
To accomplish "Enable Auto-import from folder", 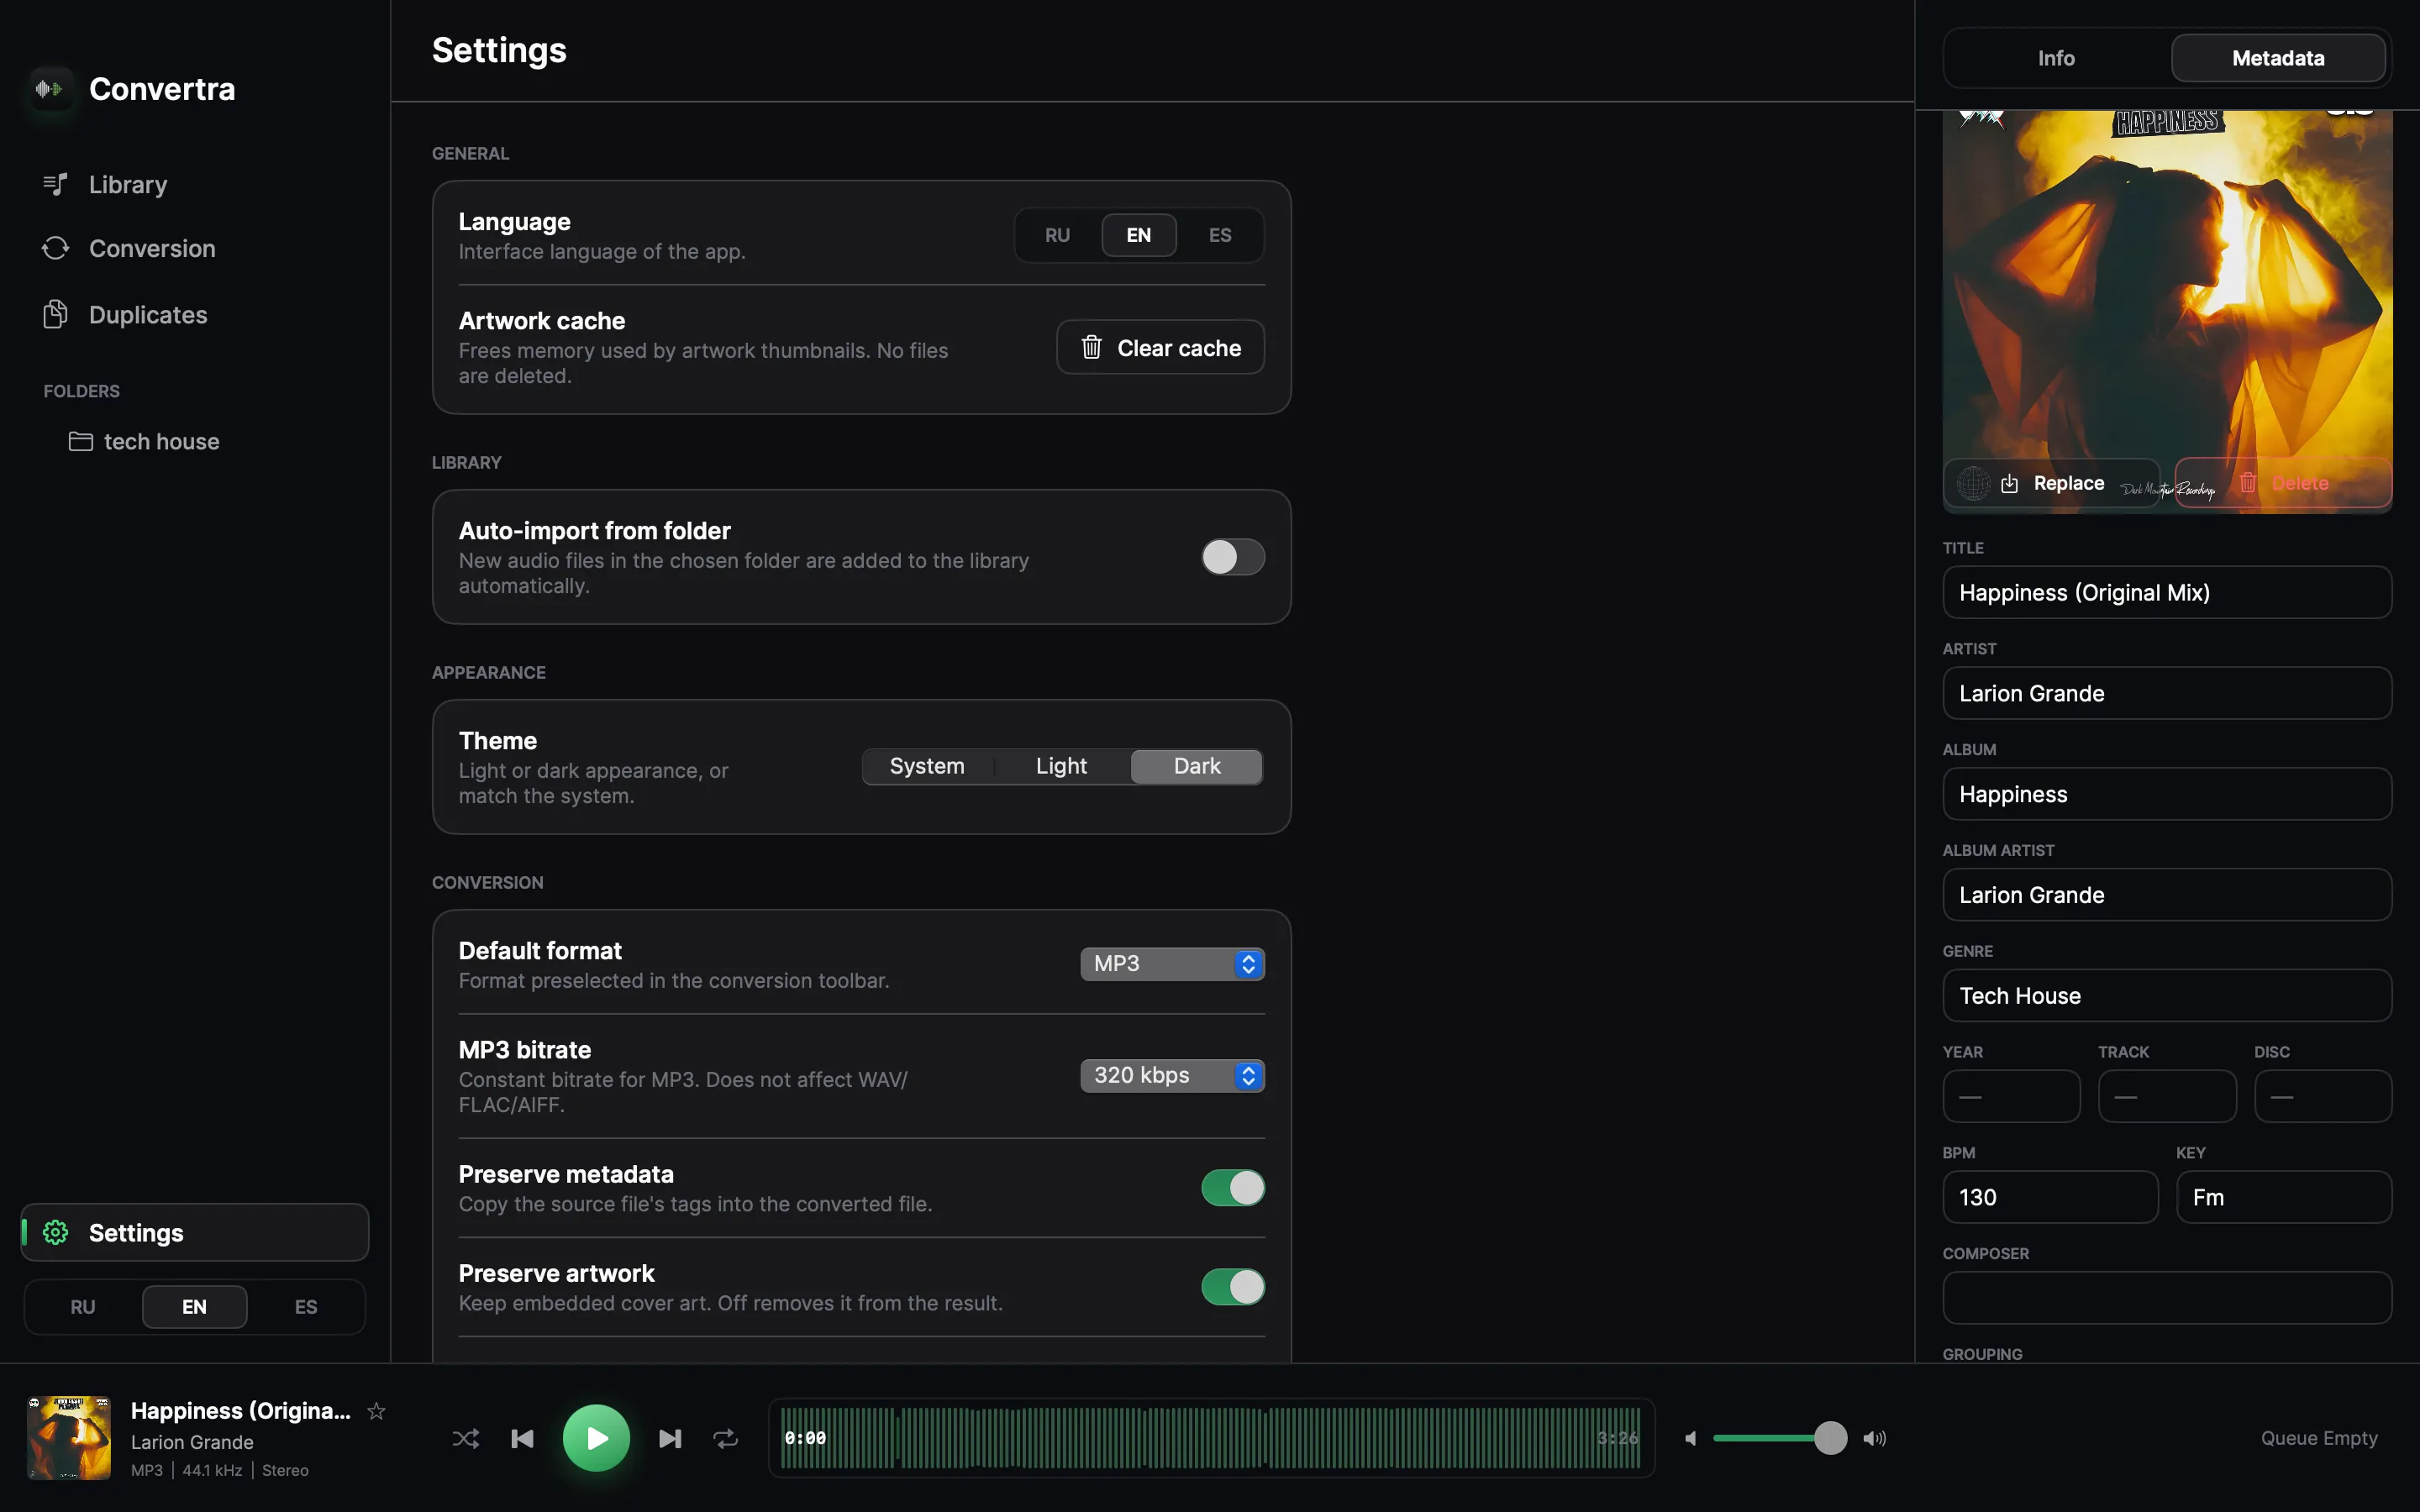I will click(x=1233, y=557).
